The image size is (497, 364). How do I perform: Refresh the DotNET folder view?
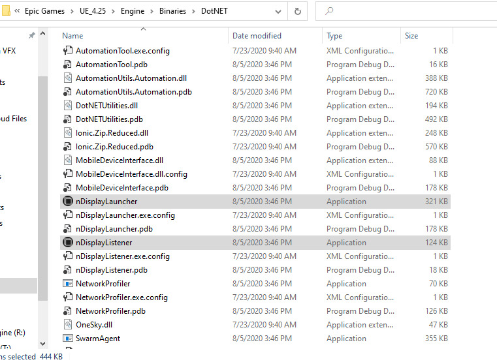298,11
